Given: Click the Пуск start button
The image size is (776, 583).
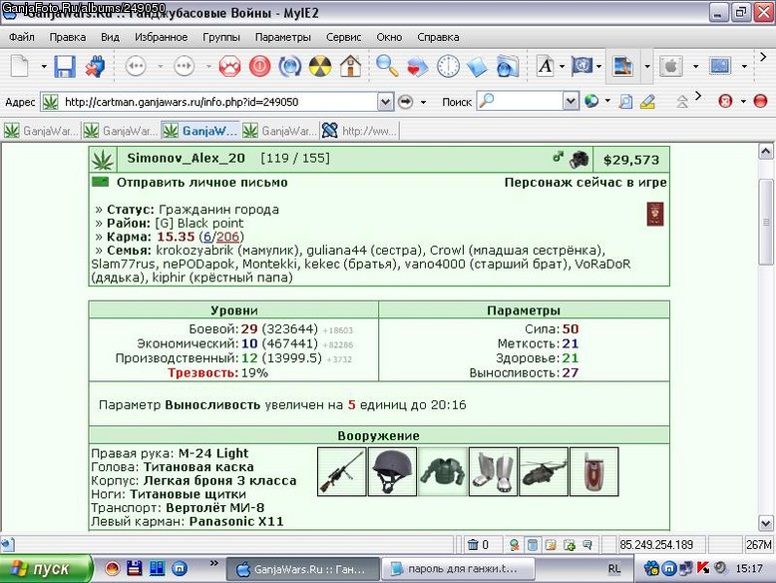Looking at the screenshot, I should 46,569.
